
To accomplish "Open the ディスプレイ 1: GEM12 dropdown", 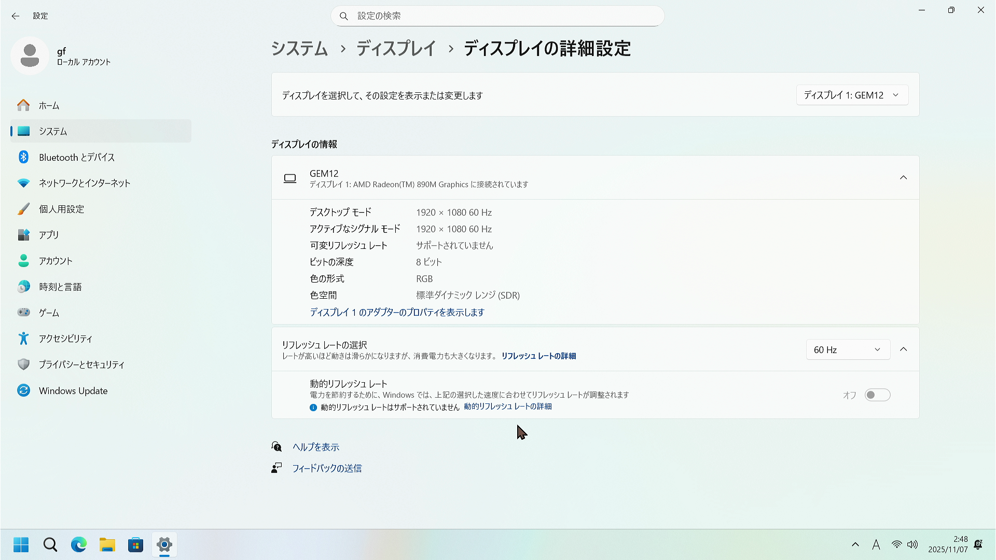I will (x=852, y=95).
